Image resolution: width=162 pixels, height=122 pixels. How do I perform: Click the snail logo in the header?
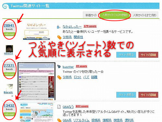5,6
